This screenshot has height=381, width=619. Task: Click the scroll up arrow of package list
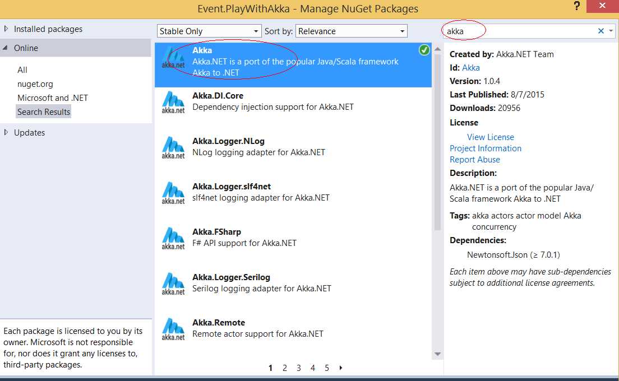437,49
